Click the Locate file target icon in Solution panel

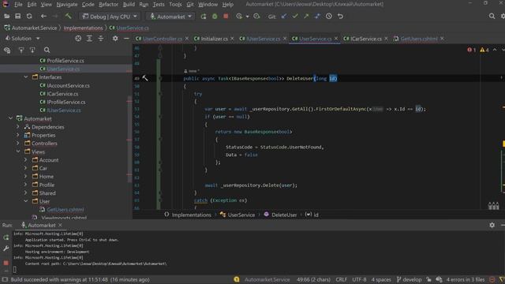78,39
